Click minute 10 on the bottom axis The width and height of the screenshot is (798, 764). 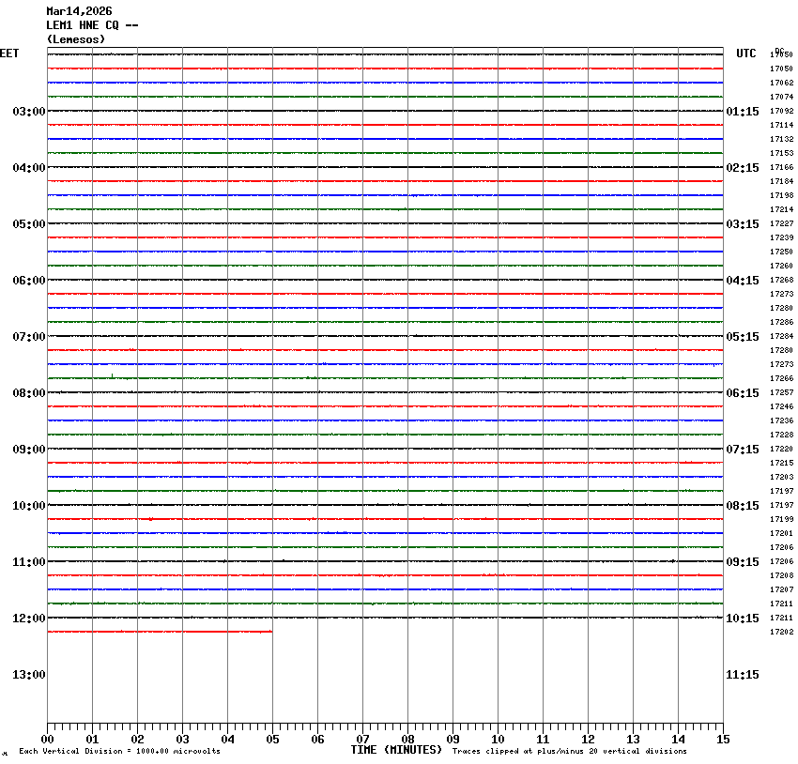pyautogui.click(x=498, y=740)
